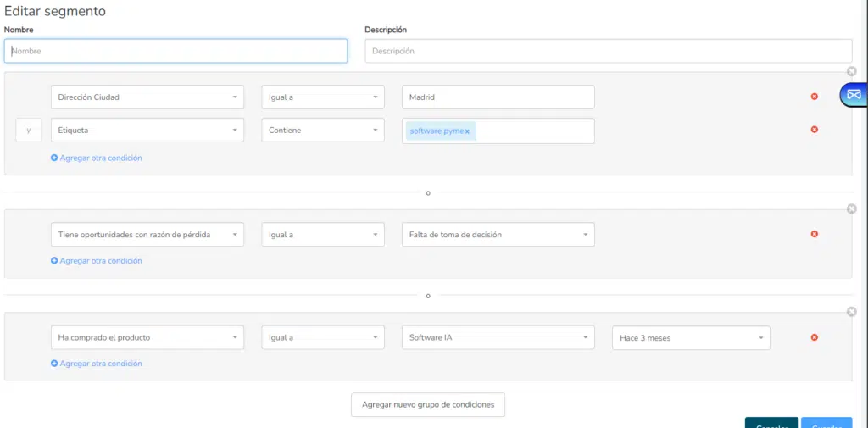
Task: Click into the Descripción text field
Action: pos(609,50)
